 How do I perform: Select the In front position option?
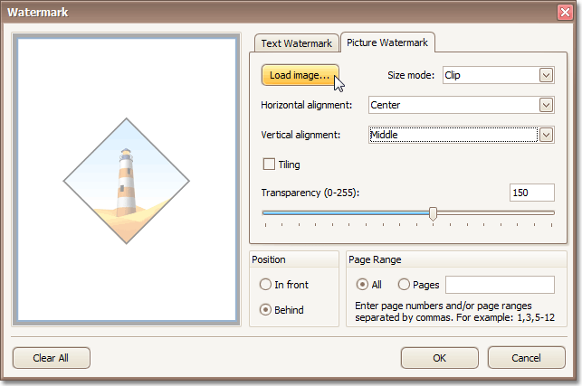pyautogui.click(x=265, y=285)
